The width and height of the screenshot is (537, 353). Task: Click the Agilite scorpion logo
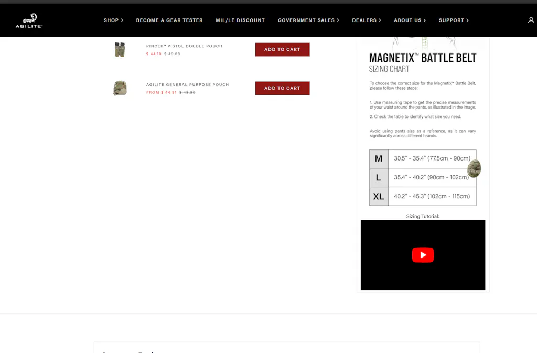tap(29, 20)
